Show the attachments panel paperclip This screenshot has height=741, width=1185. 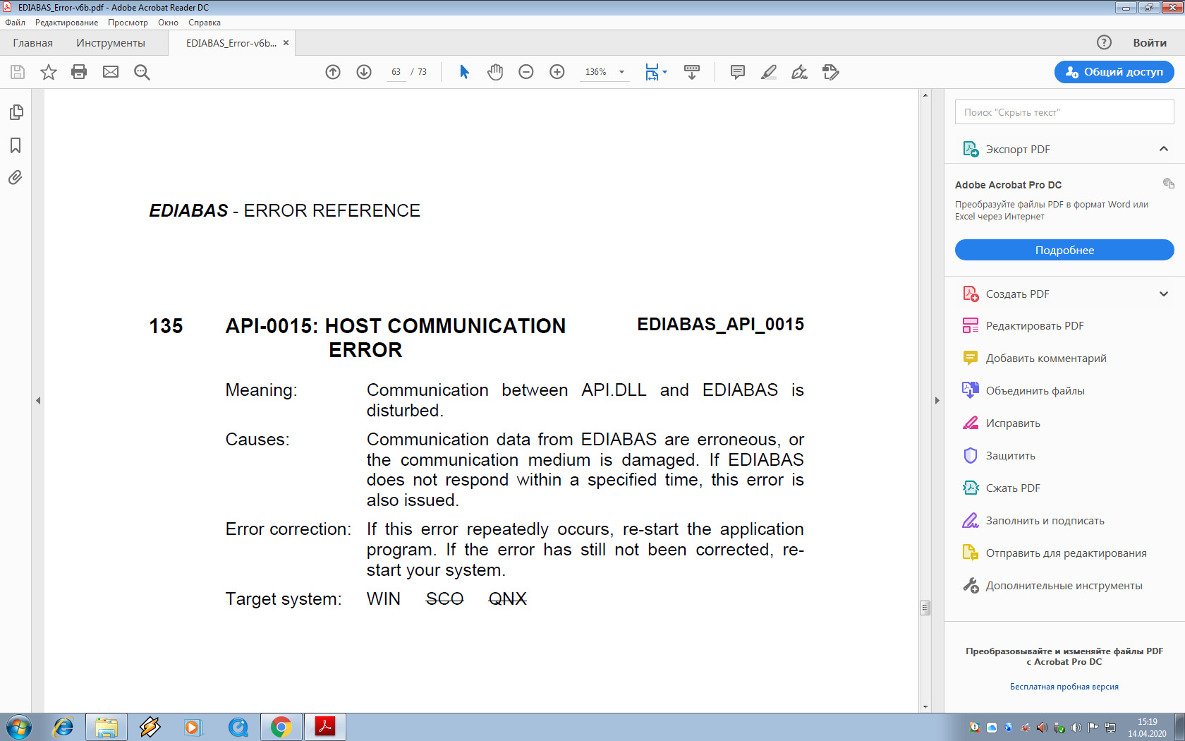[16, 177]
